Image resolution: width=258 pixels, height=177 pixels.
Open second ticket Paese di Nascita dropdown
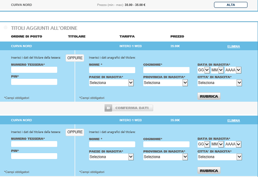[x=111, y=157]
